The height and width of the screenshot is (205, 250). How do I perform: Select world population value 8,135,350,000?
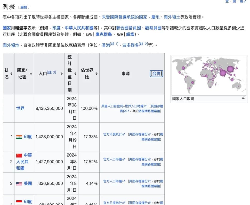[x=49, y=108]
